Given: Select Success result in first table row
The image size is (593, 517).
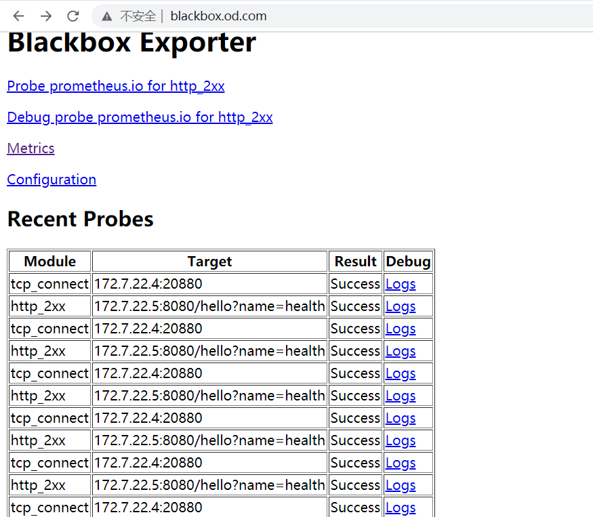Looking at the screenshot, I should (x=355, y=284).
